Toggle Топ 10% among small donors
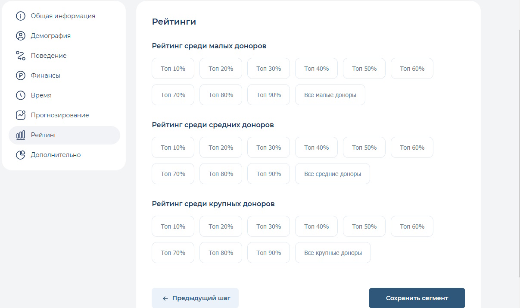 [173, 69]
